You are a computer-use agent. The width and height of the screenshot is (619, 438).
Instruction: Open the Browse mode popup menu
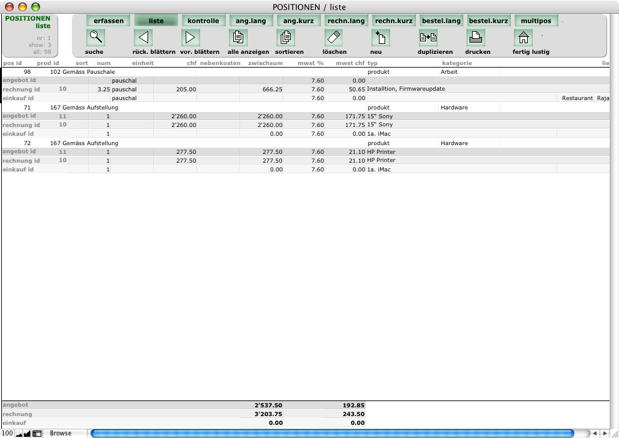coord(61,433)
